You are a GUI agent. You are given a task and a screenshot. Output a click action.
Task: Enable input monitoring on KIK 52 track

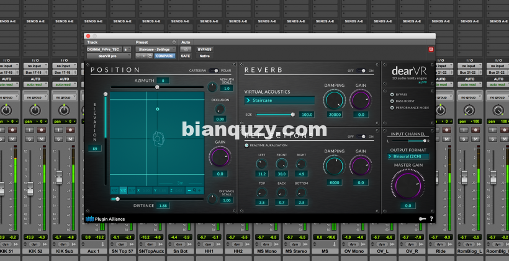pos(30,130)
